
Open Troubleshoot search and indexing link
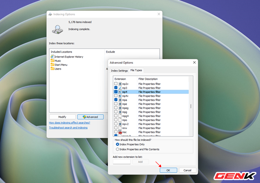pos(68,128)
